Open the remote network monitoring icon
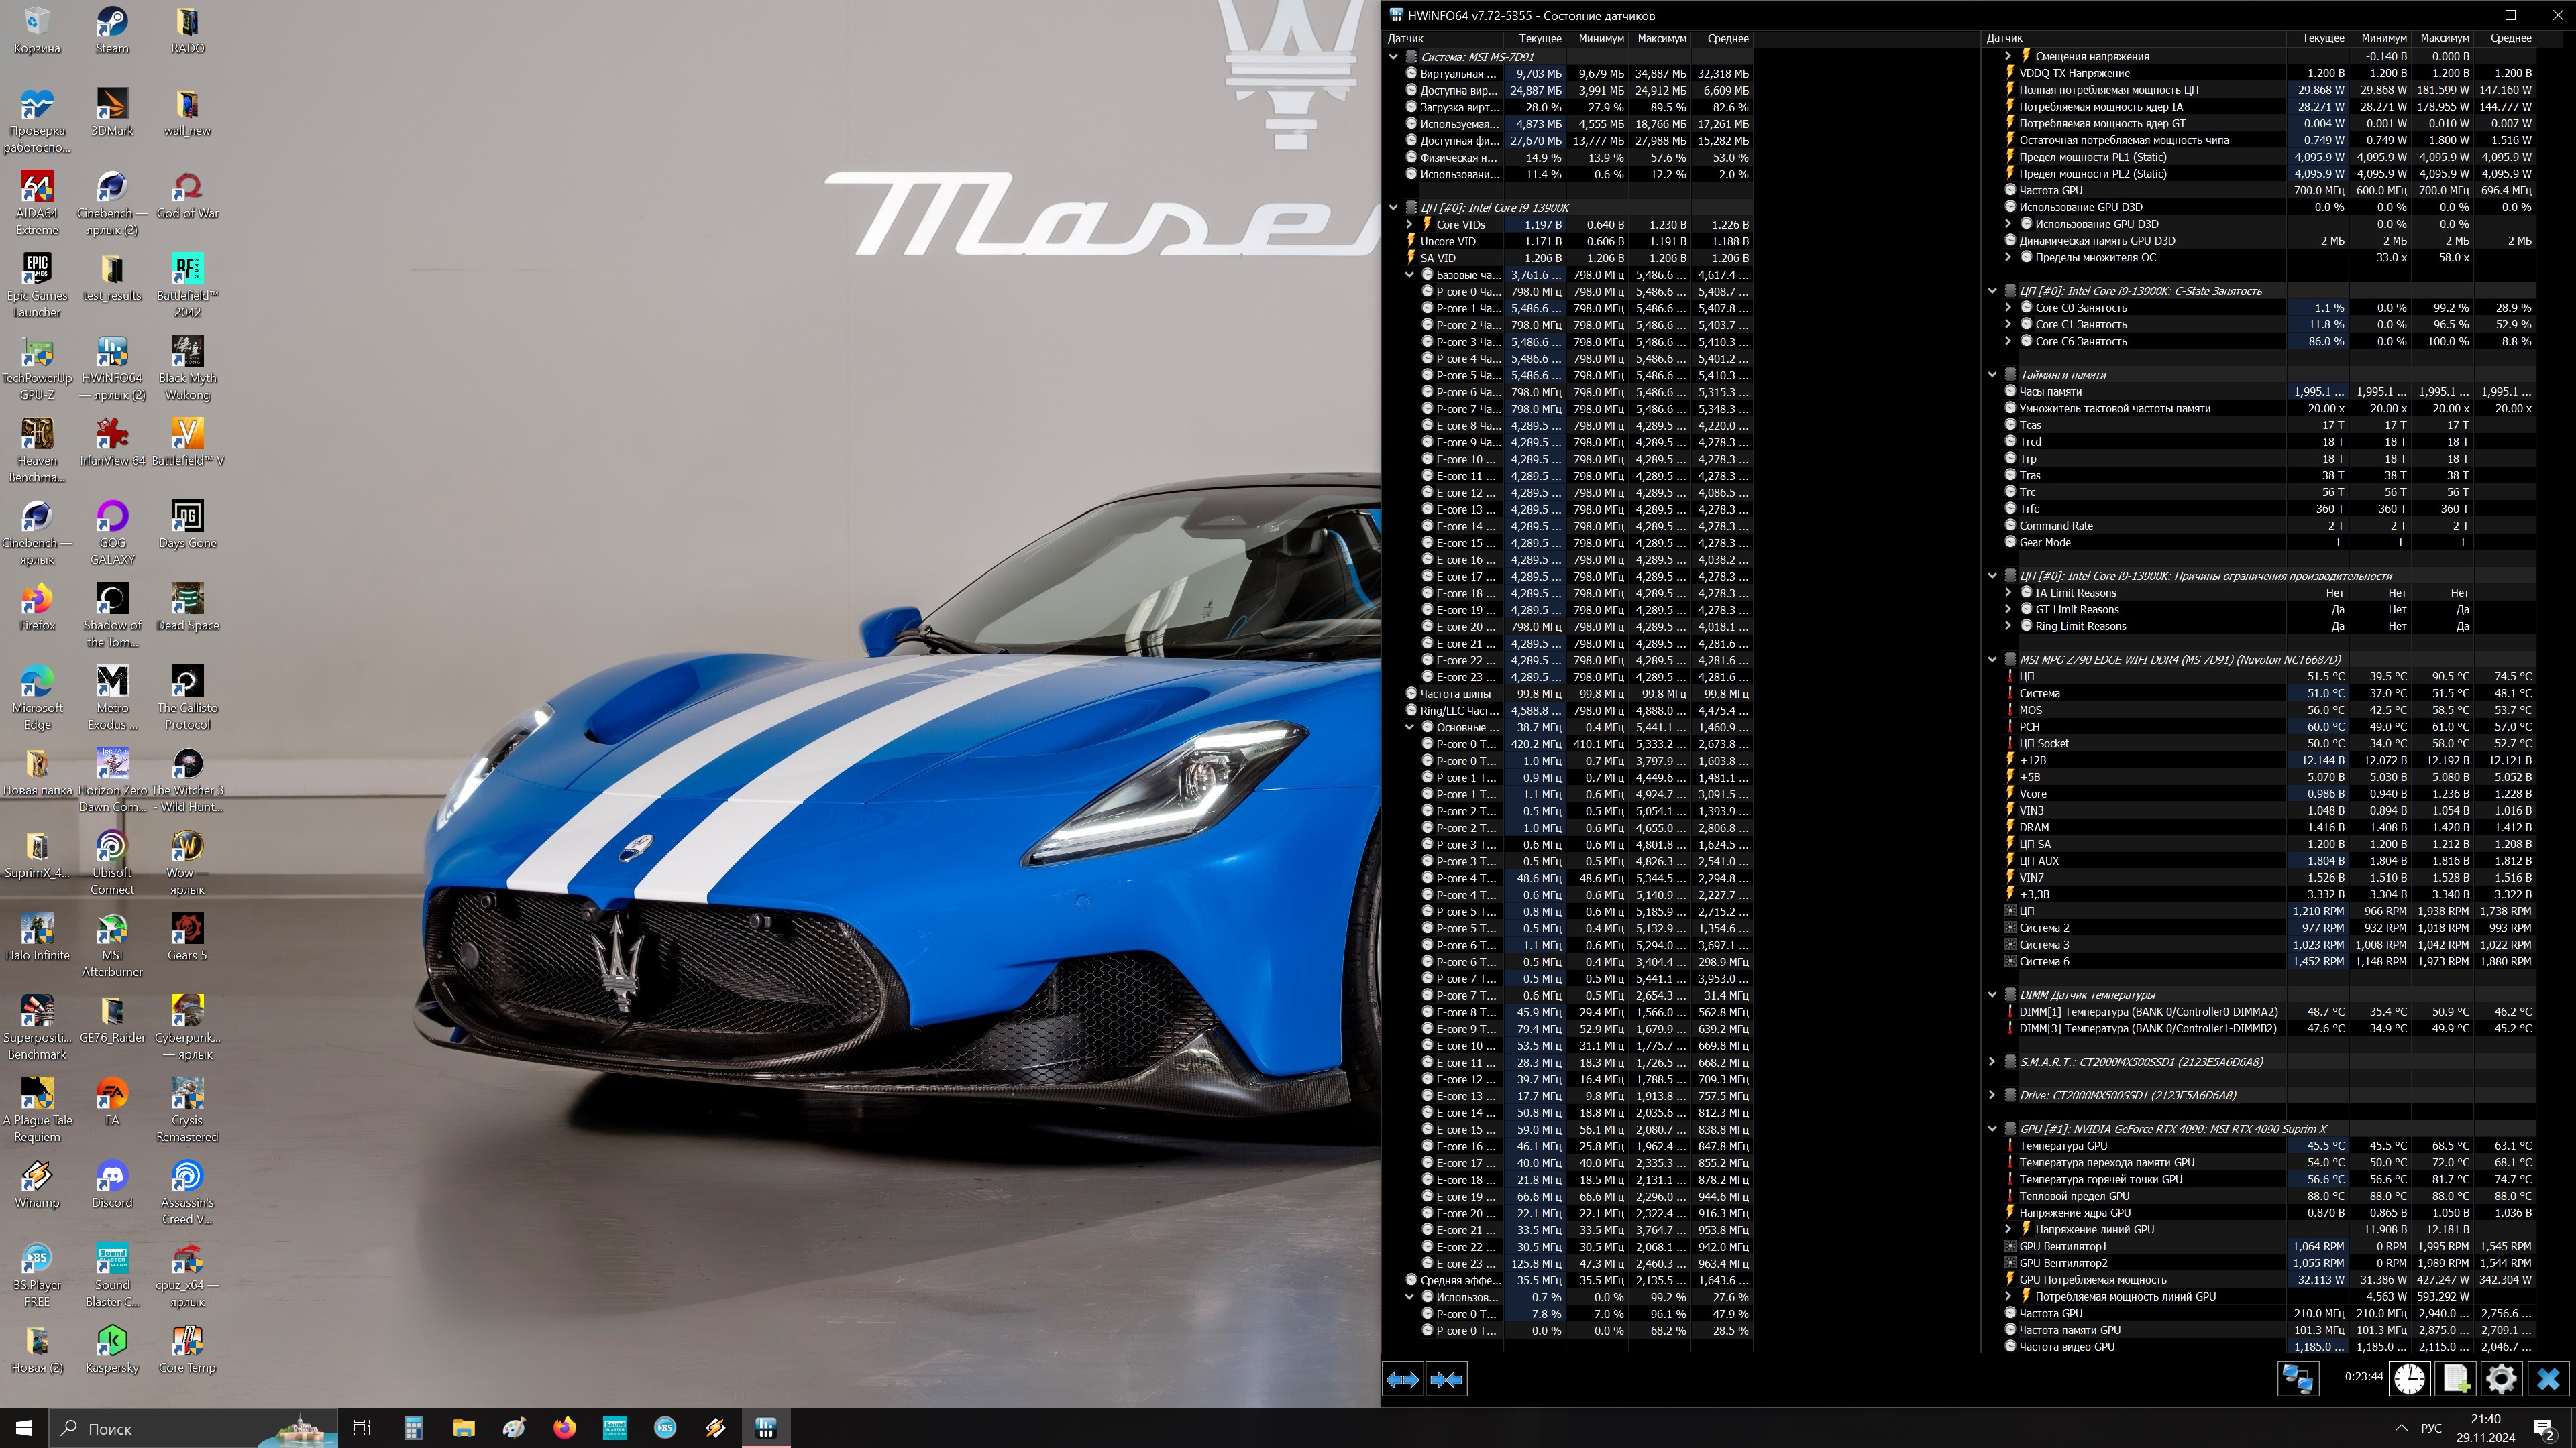Viewport: 2576px width, 1448px height. (2297, 1379)
